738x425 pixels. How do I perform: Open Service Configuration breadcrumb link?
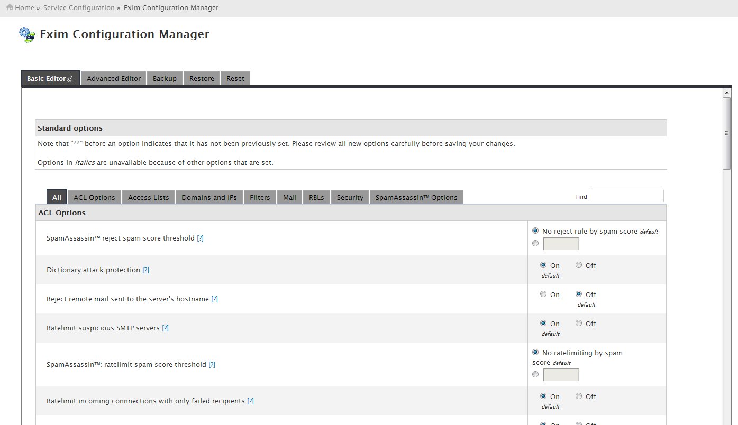point(79,8)
